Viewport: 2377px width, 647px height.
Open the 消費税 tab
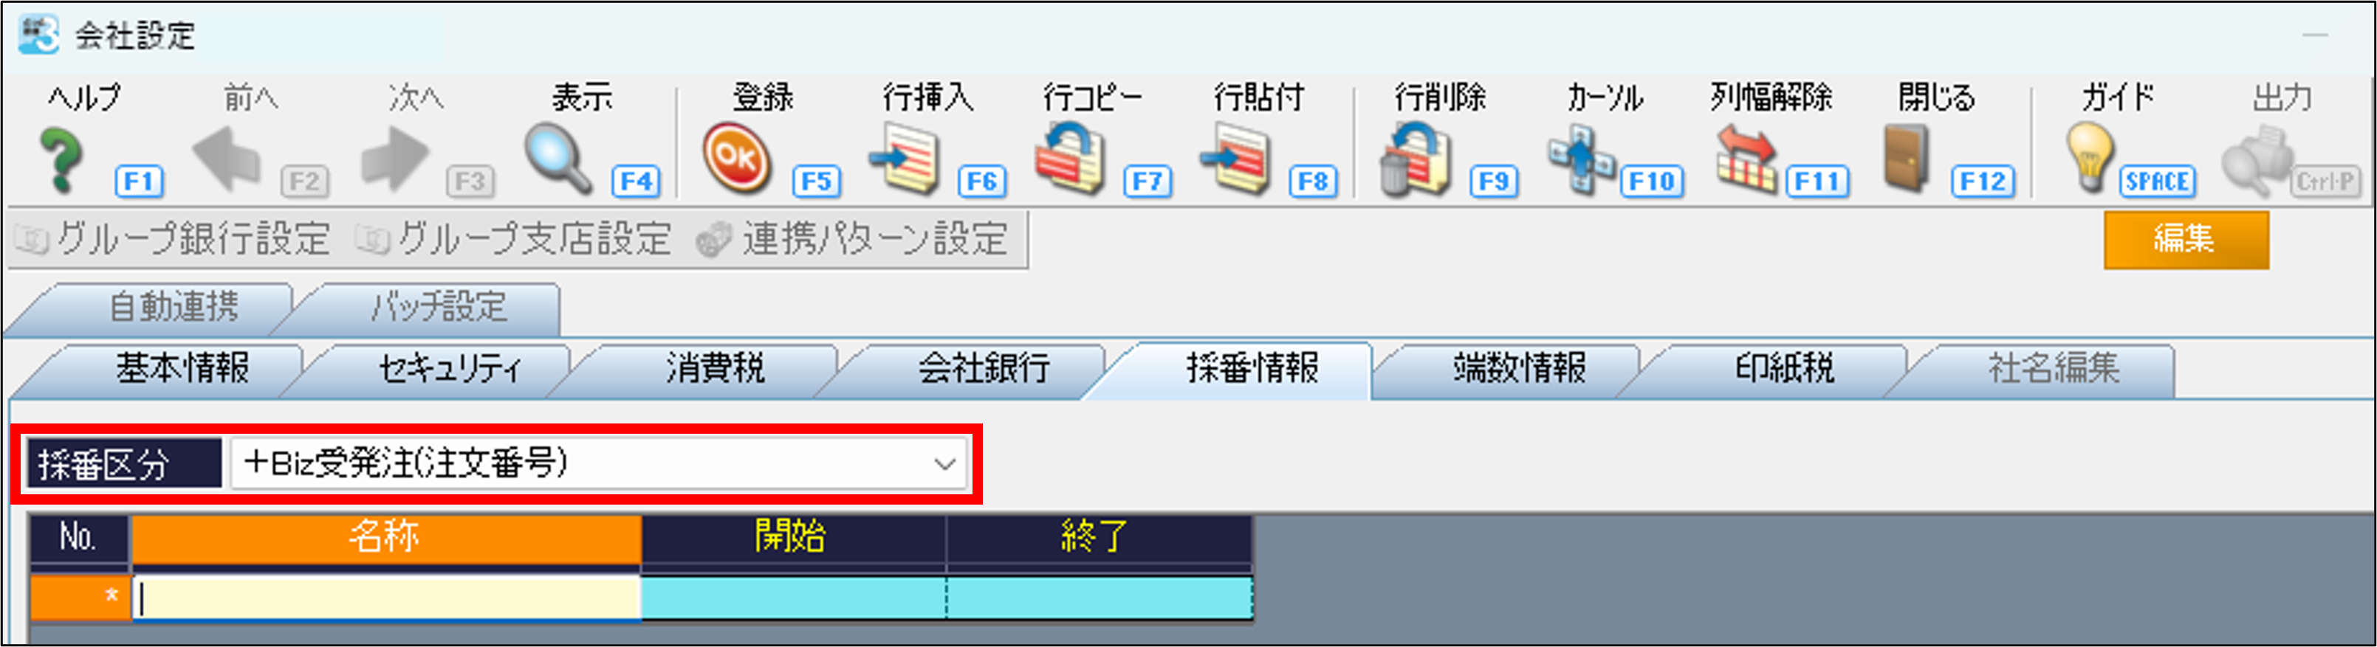click(715, 370)
